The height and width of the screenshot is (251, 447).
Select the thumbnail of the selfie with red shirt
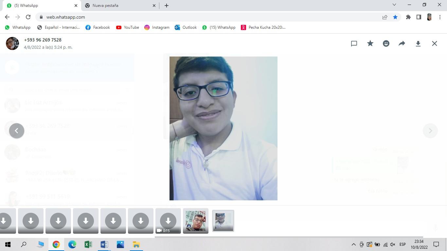196,221
